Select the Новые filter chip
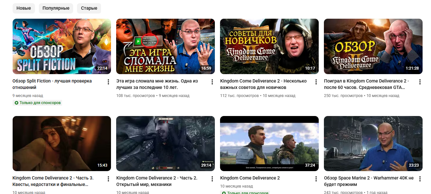Image resolution: width=431 pixels, height=194 pixels. tap(24, 8)
